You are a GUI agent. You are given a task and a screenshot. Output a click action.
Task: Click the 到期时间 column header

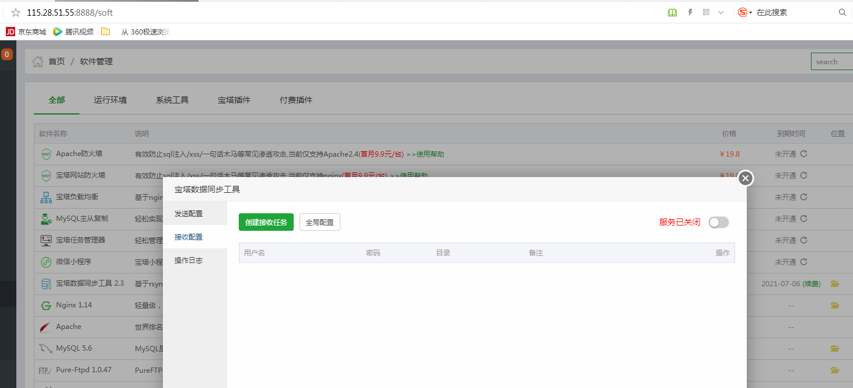click(791, 134)
